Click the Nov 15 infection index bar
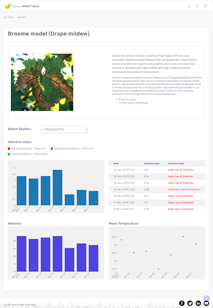The image size is (213, 308). [x=70, y=200]
